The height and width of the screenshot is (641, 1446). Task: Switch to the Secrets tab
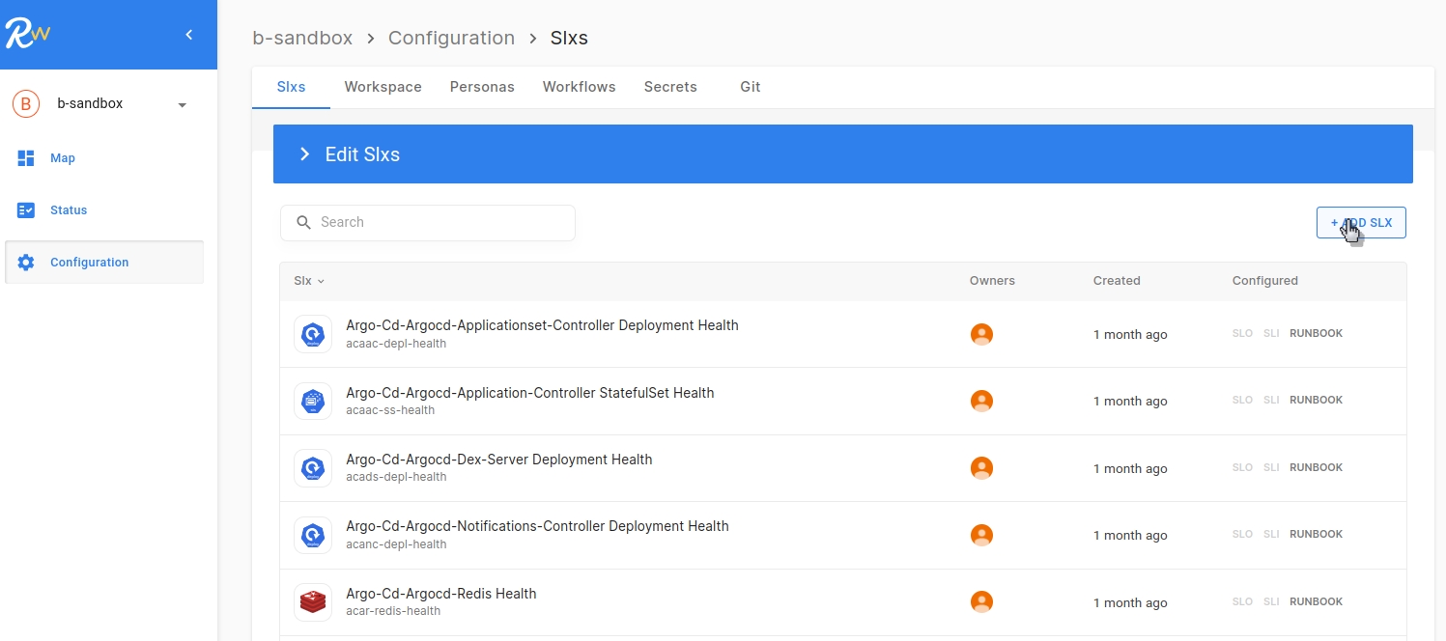tap(670, 87)
